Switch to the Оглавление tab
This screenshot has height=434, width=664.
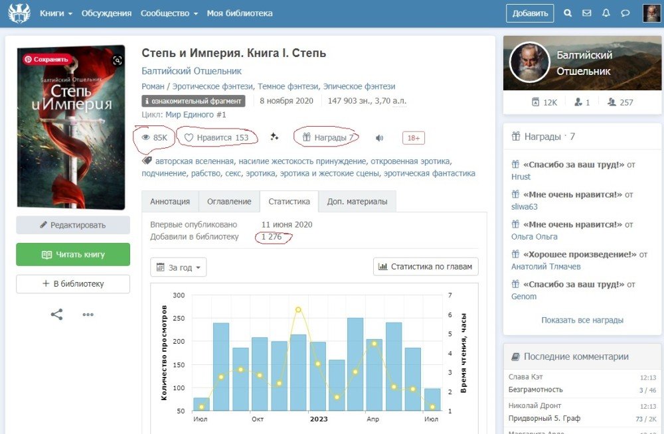229,202
